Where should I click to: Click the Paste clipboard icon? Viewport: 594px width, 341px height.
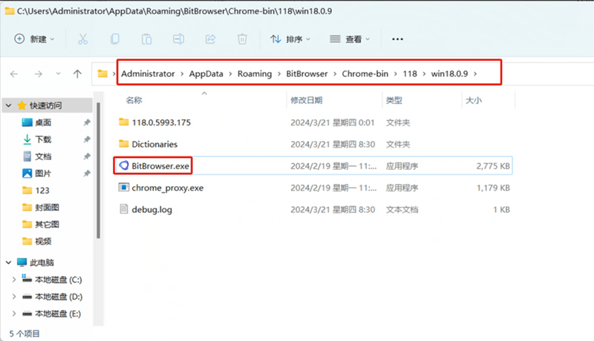coord(146,39)
